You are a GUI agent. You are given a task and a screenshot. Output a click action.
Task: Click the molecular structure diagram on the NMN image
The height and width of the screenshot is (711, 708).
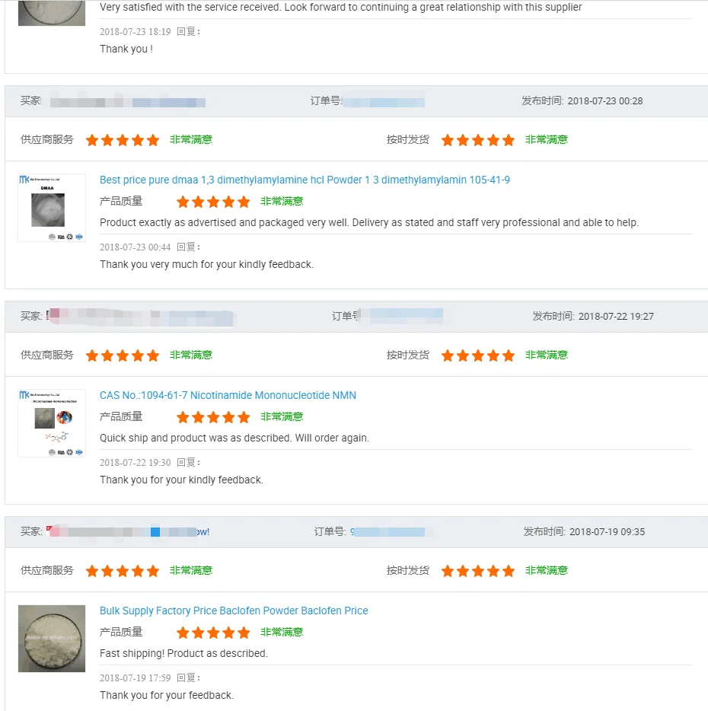click(x=57, y=438)
